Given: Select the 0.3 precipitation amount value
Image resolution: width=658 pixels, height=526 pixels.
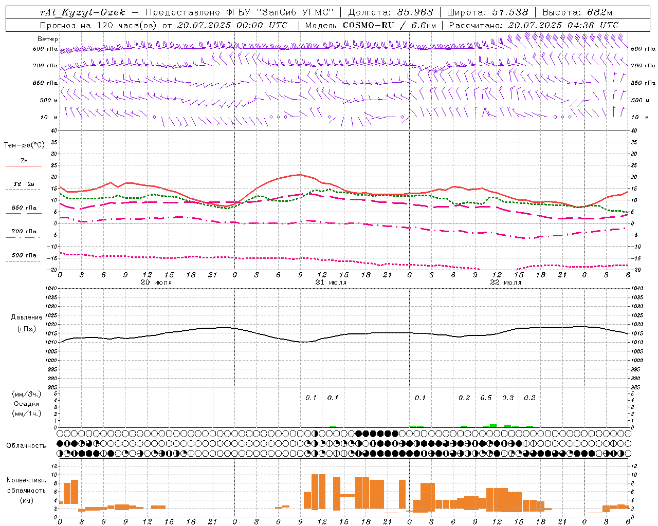Looking at the screenshot, I should click(x=508, y=398).
